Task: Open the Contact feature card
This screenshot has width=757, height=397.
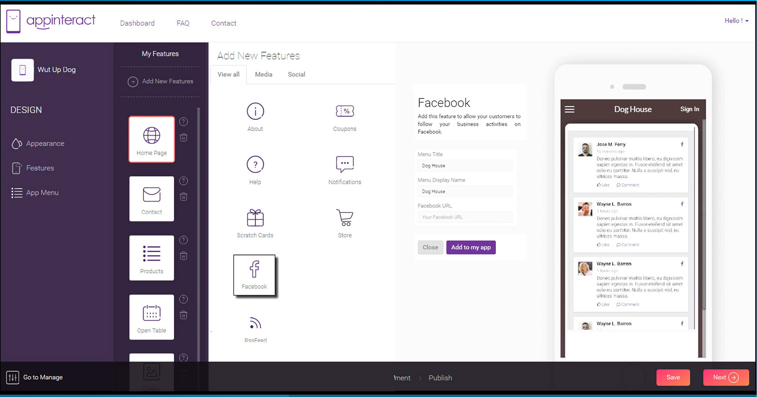Action: [152, 199]
